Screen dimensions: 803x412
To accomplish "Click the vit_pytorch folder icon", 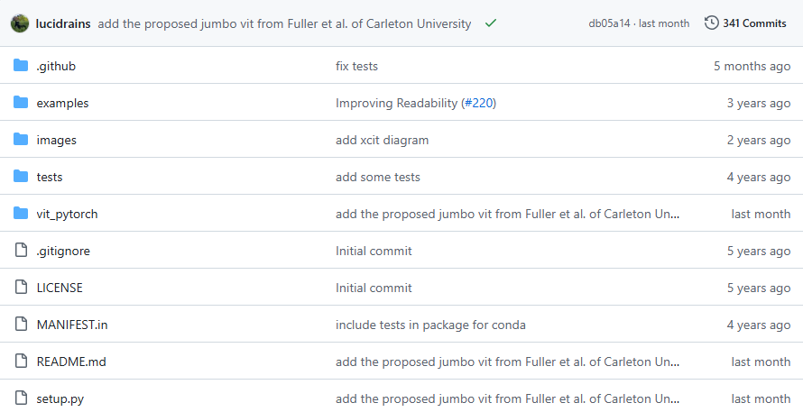I will coord(21,214).
